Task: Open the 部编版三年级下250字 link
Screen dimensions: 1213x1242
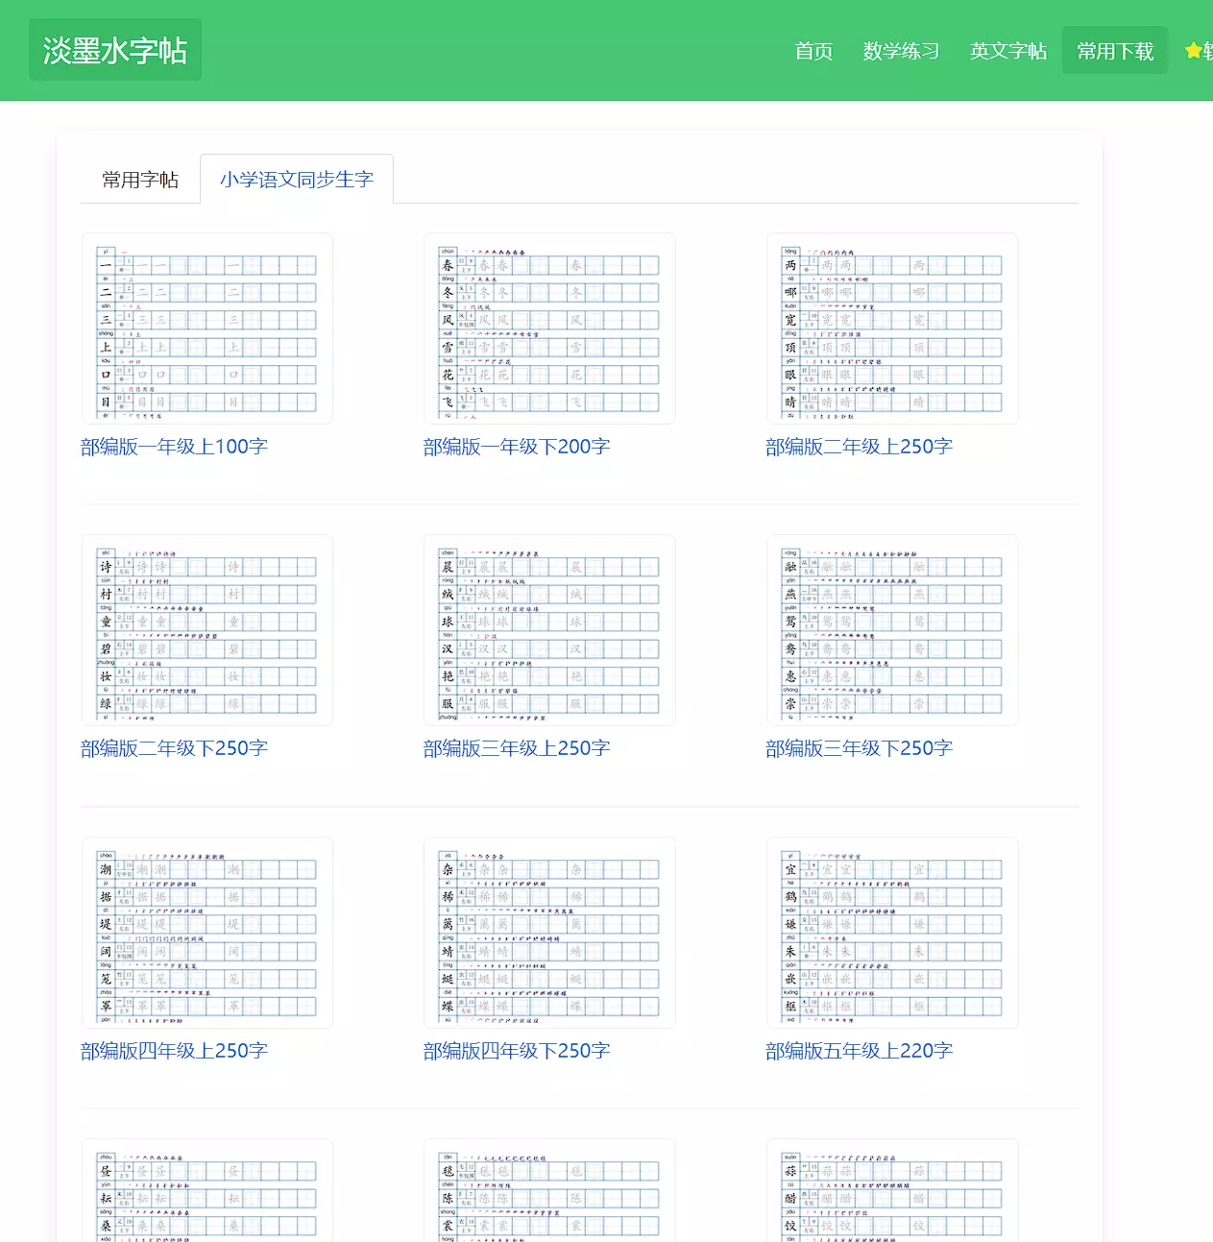Action: pos(859,748)
